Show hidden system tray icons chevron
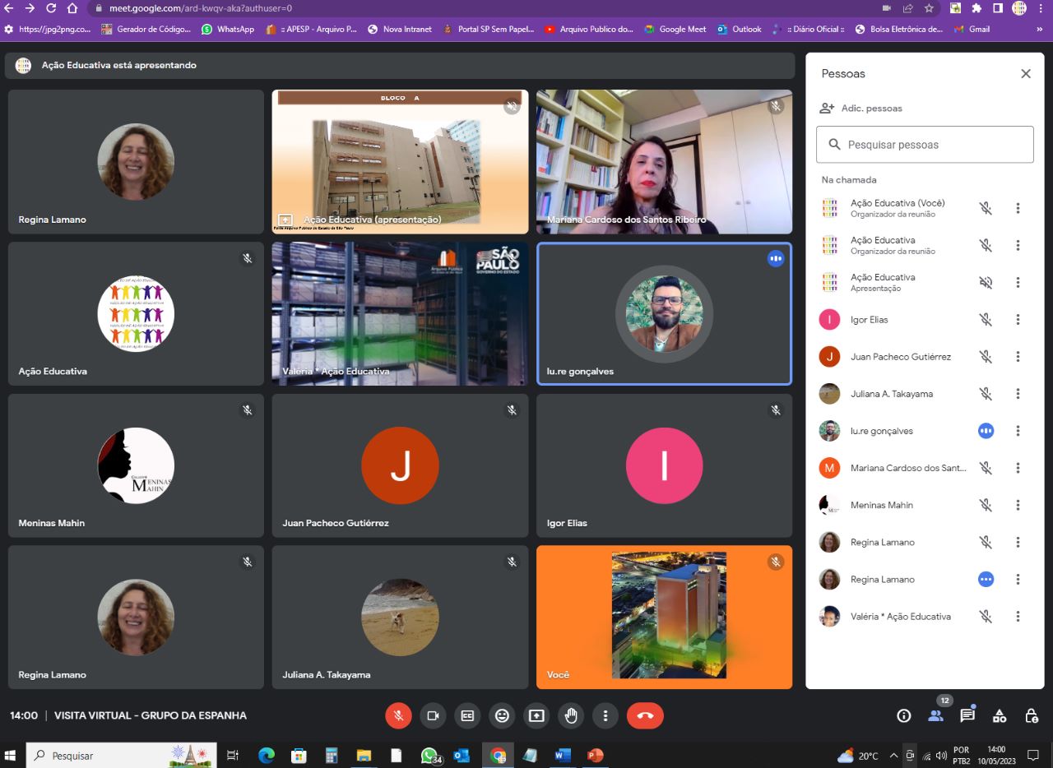1053x768 pixels. coord(893,755)
